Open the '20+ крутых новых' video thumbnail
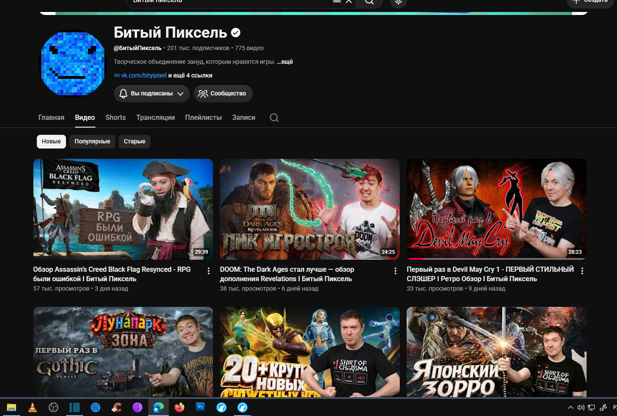Image resolution: width=617 pixels, height=416 pixels. pos(310,352)
